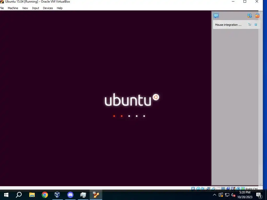Click the recording indicator in status bar
This screenshot has width=267, height=200.
[228, 189]
